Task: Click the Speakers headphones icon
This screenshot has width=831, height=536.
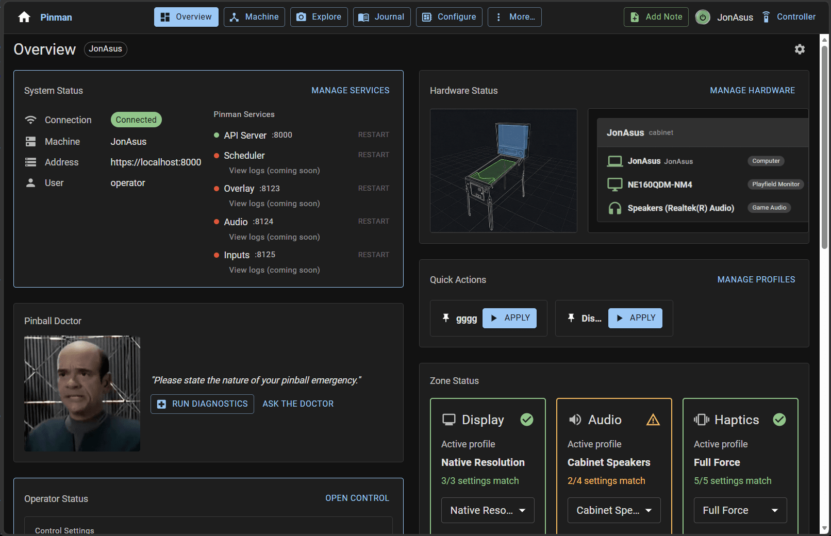Action: click(x=615, y=208)
